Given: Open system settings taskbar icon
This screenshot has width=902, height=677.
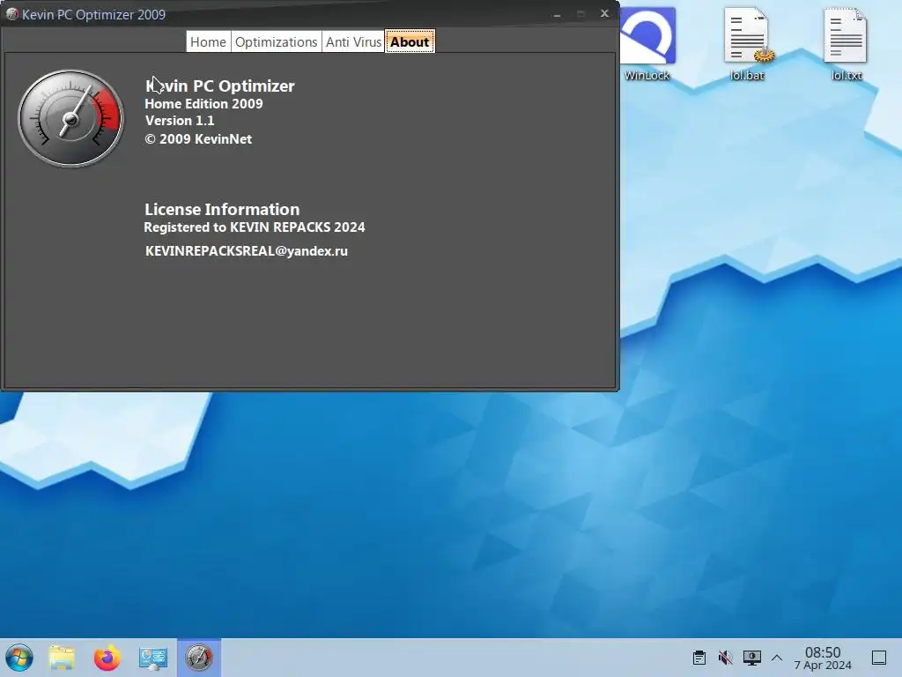Looking at the screenshot, I should (153, 658).
